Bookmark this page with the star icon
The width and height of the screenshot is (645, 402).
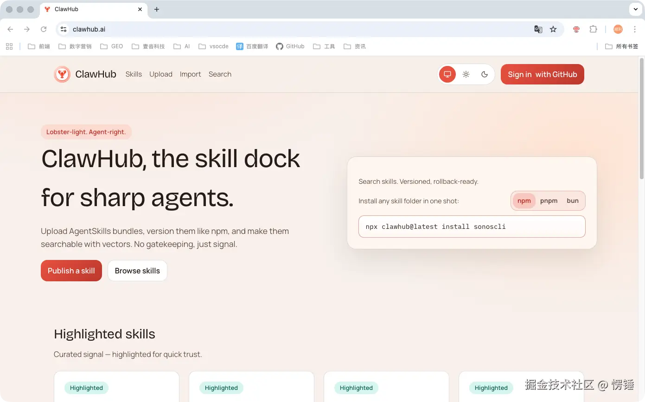point(553,29)
